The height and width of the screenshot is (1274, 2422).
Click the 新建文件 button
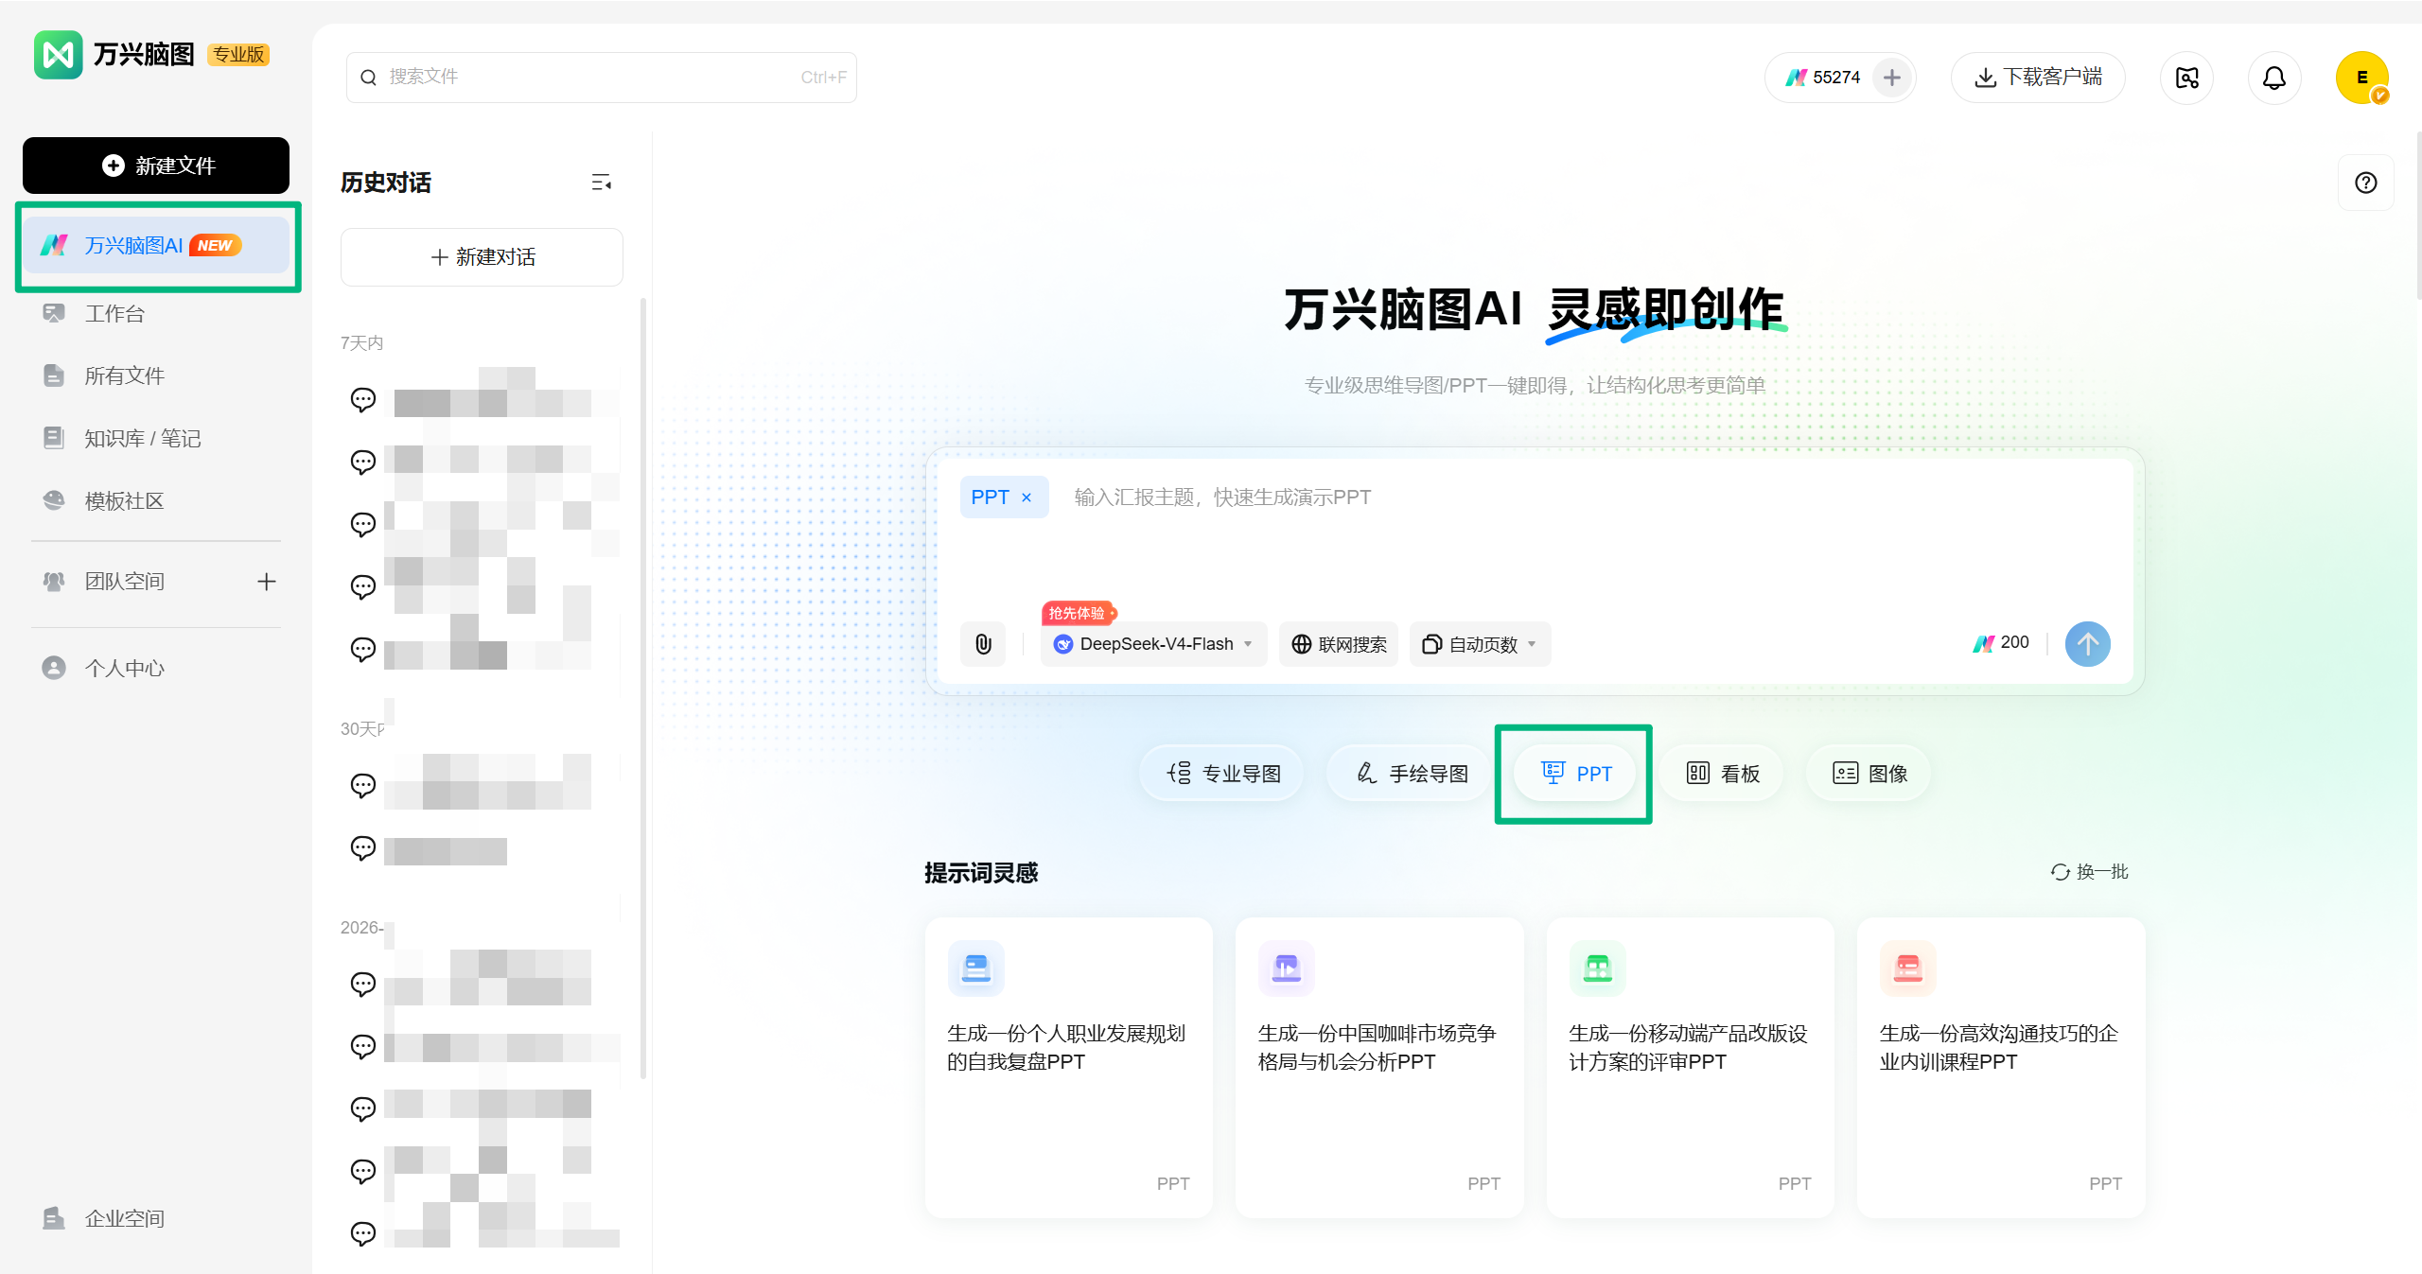(156, 166)
